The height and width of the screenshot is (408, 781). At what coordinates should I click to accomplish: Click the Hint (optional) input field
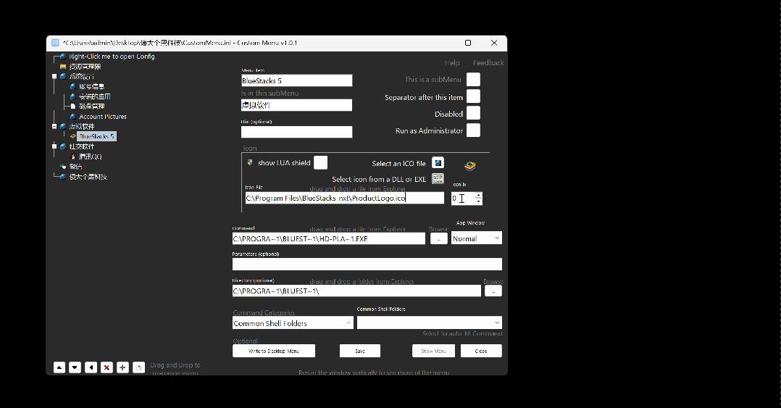pyautogui.click(x=296, y=131)
